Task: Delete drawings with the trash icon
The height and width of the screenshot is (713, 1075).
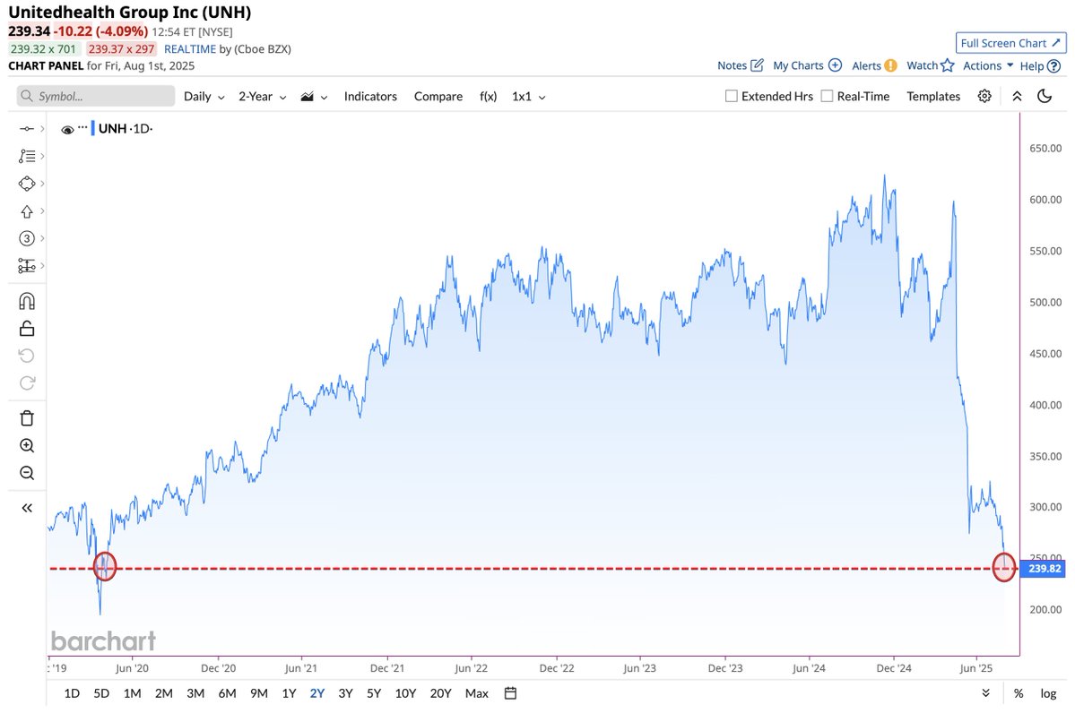Action: 27,417
